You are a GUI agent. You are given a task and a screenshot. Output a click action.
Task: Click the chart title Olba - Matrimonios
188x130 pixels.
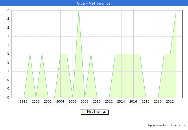[94, 3]
